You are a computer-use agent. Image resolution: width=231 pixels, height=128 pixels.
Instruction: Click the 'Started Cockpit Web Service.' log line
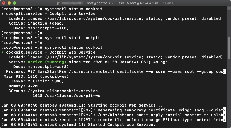78,125
